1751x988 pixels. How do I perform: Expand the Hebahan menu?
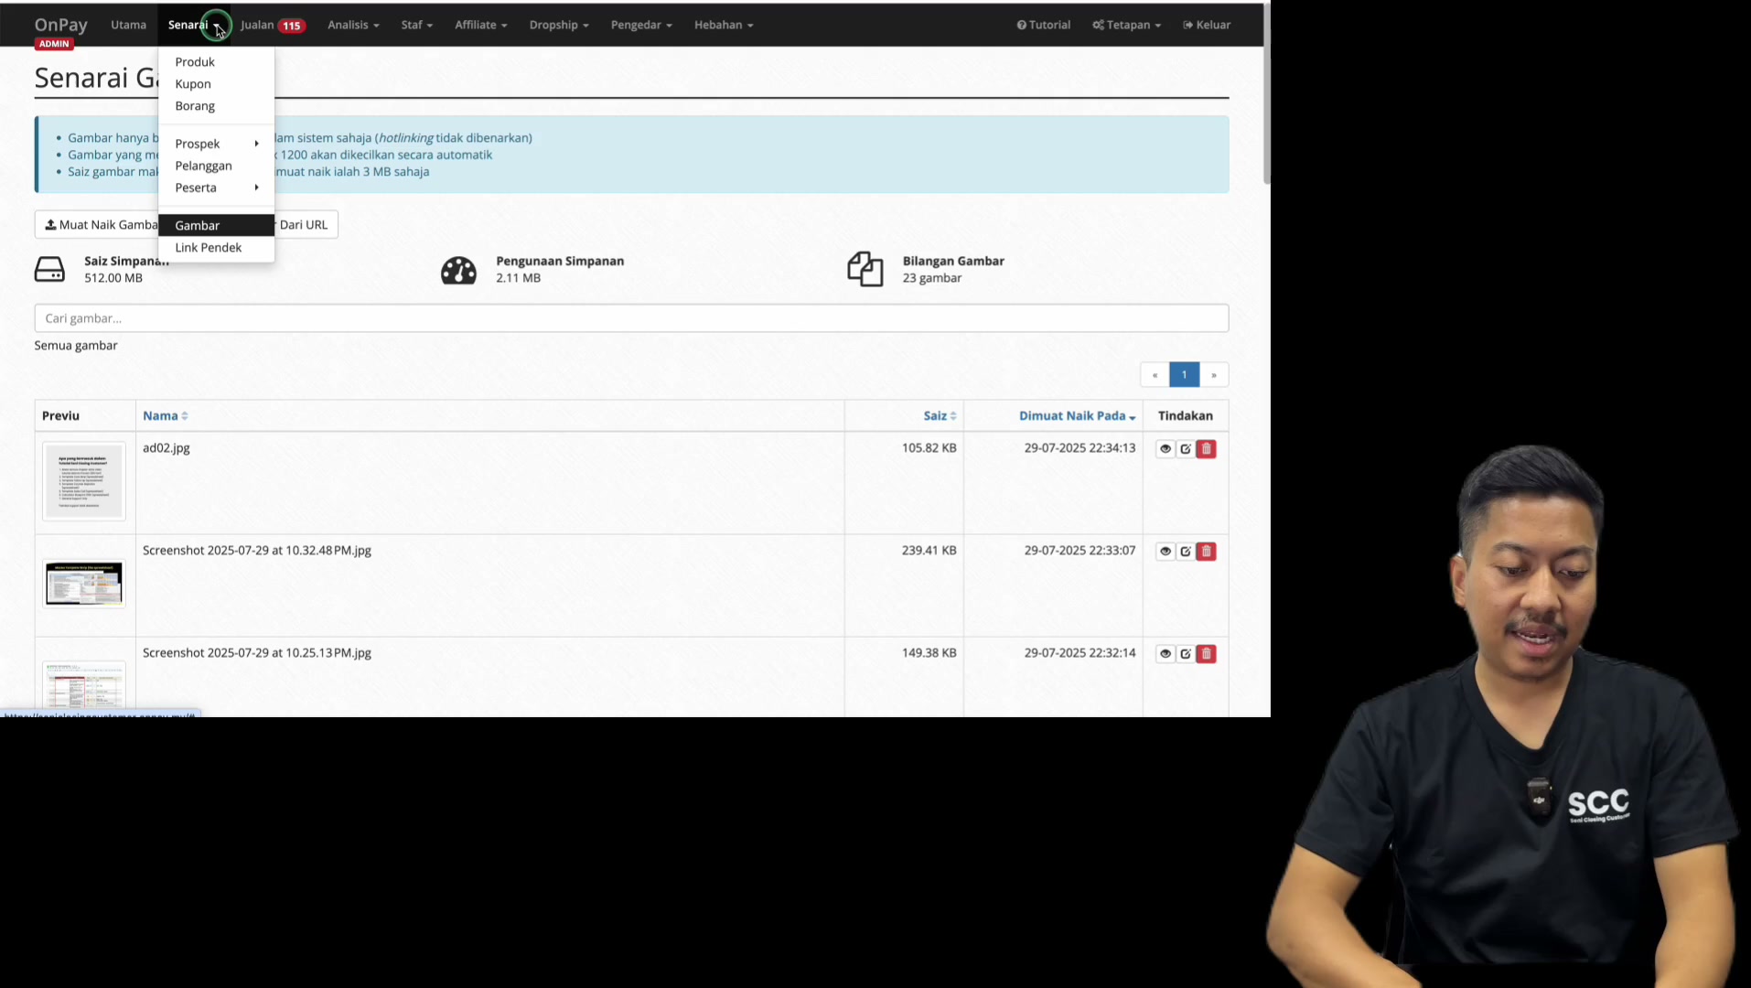click(x=724, y=25)
